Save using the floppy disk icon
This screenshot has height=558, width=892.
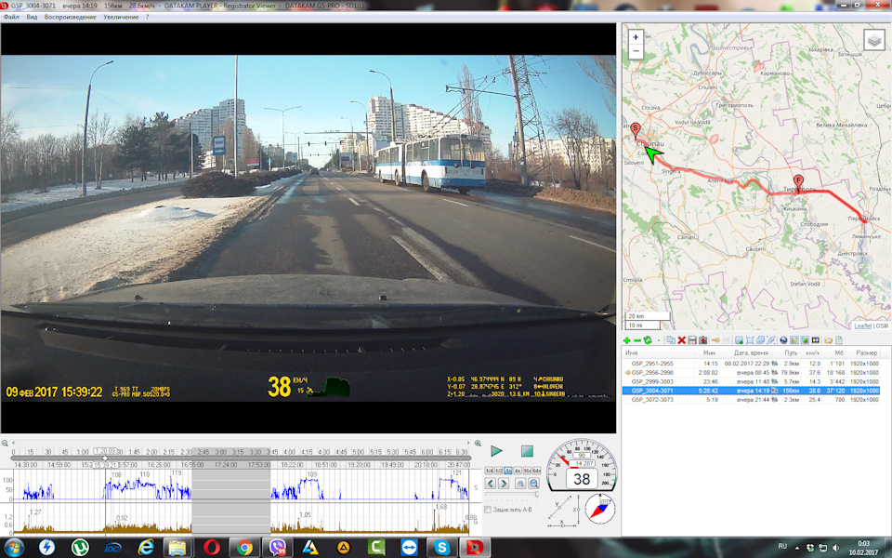[692, 340]
